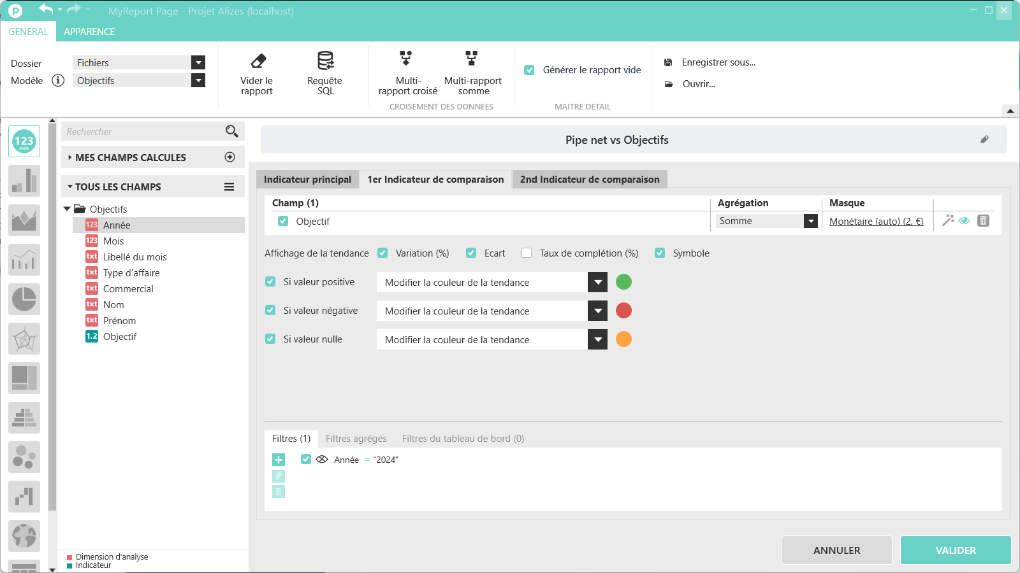Open the 2nd Indicateur de comparaison tab

pyautogui.click(x=590, y=180)
